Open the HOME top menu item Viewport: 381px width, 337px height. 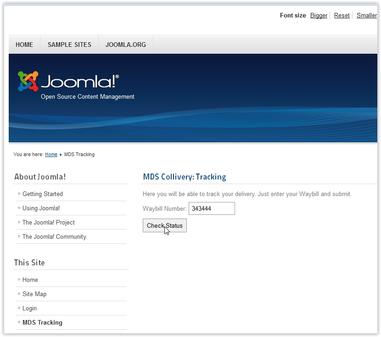[24, 45]
